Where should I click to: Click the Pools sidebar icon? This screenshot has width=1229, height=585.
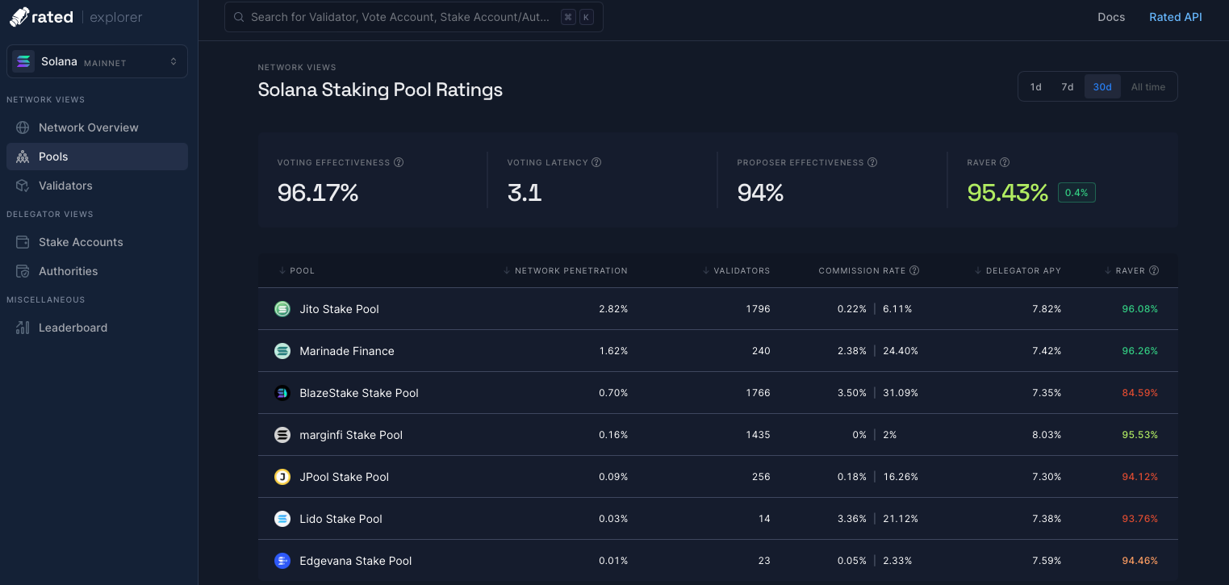point(23,157)
